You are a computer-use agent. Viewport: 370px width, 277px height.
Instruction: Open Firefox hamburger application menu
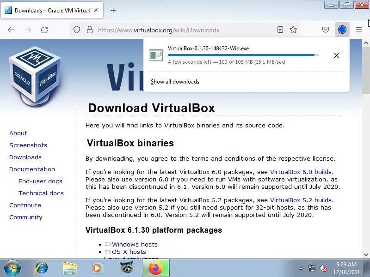359,30
